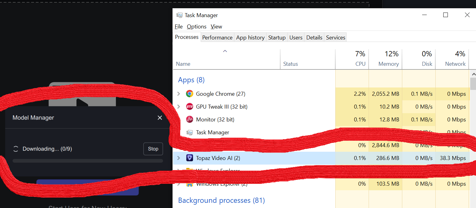Click the Task Manager title bar icon
The image size is (476, 208).
[180, 15]
